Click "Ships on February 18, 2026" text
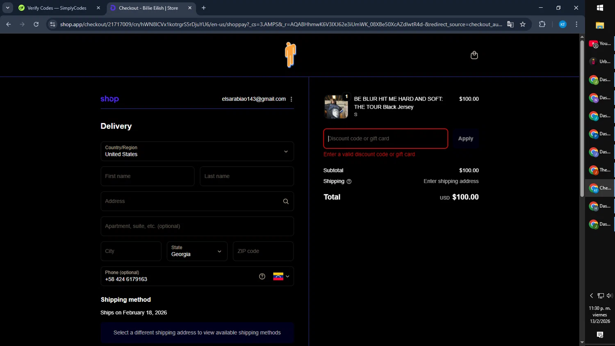 point(134,312)
